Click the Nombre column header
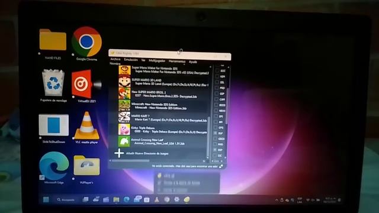Image resolution: width=379 pixels, height=213 pixels. (x=115, y=64)
